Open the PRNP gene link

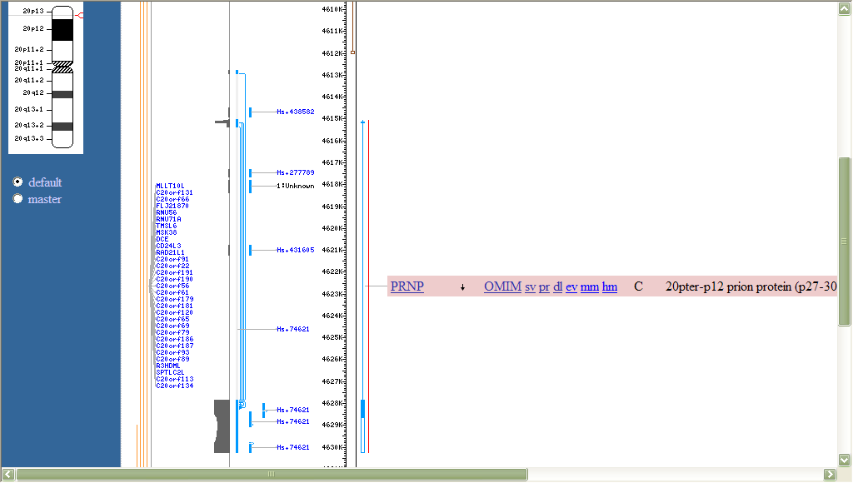(407, 287)
